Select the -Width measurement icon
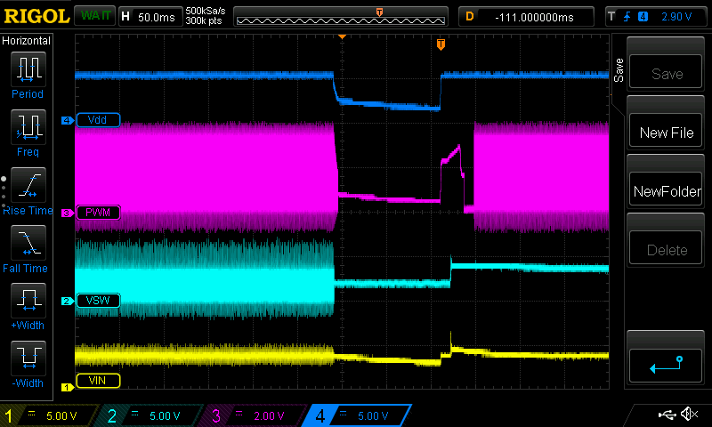The height and width of the screenshot is (427, 712). pyautogui.click(x=28, y=358)
